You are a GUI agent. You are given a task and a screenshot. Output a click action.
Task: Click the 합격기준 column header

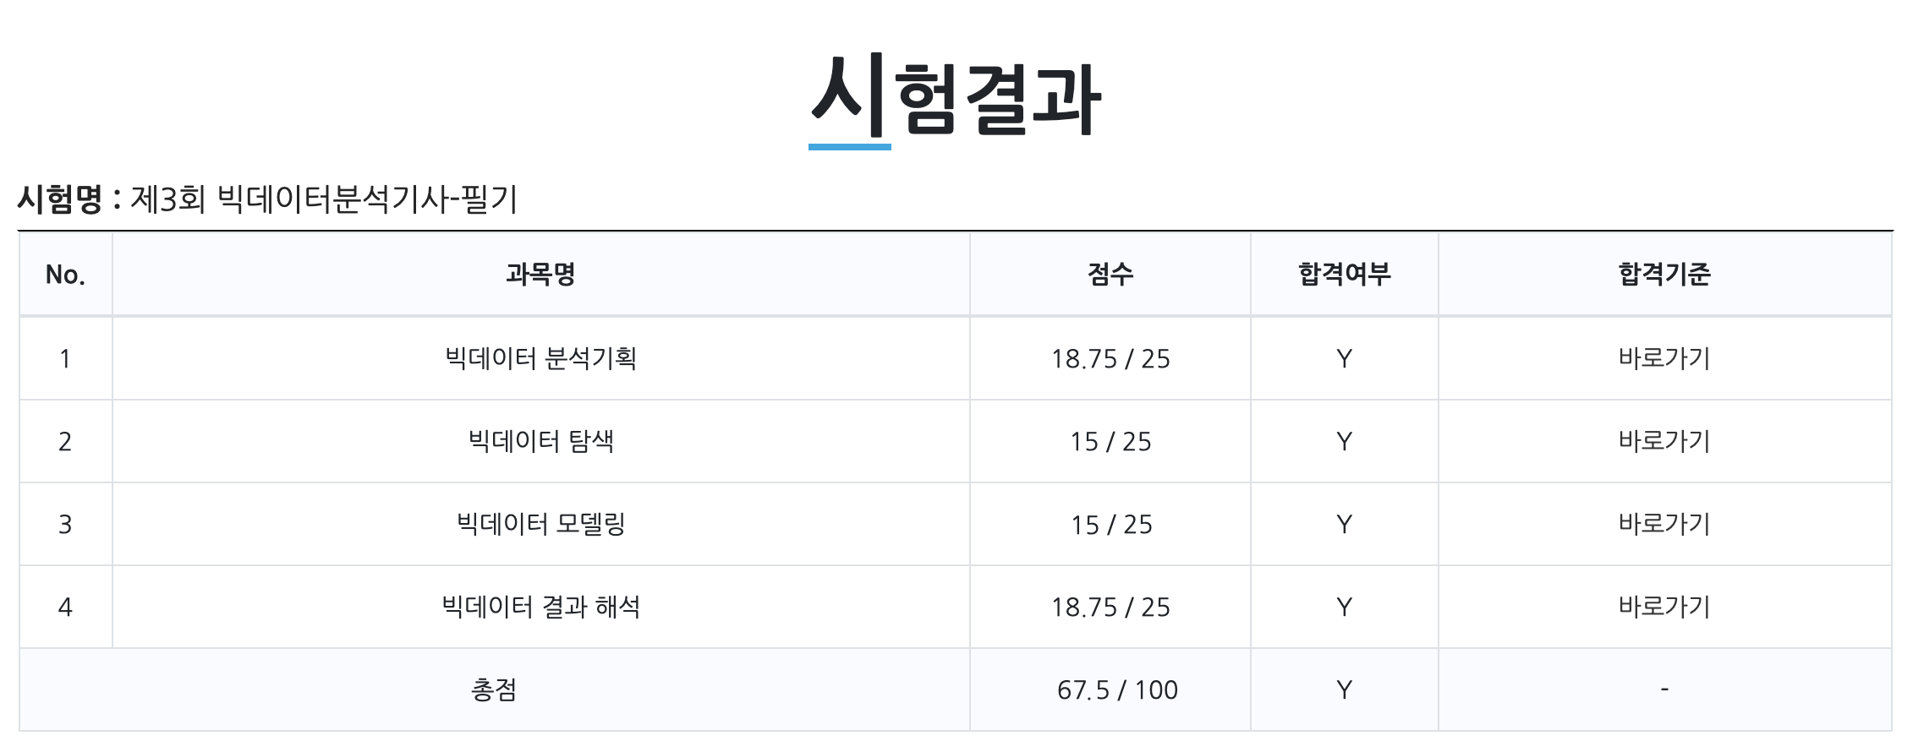coord(1664,274)
